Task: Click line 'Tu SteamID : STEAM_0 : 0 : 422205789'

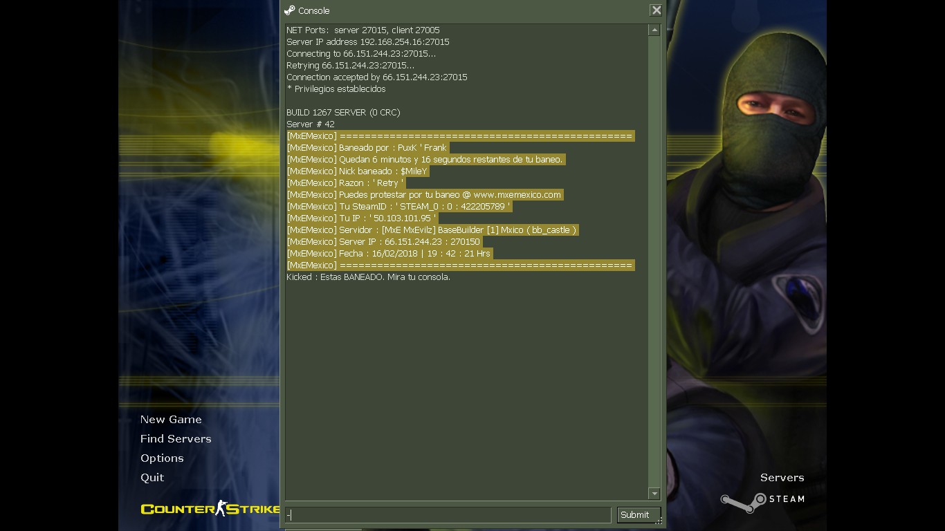Action: (x=399, y=207)
